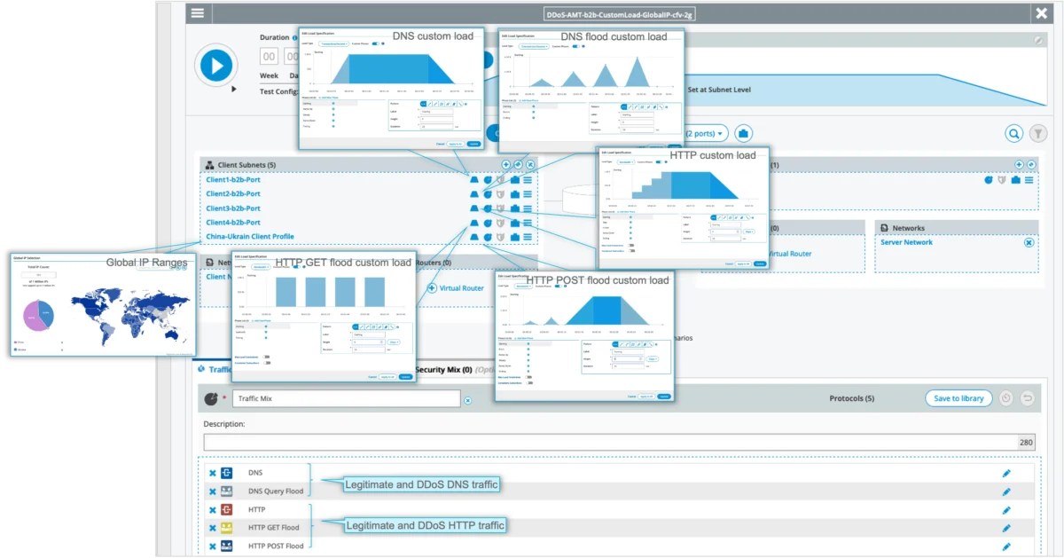Toggle the shield icon for China-Ukrain Client Profile
The height and width of the screenshot is (558, 1064).
(501, 237)
